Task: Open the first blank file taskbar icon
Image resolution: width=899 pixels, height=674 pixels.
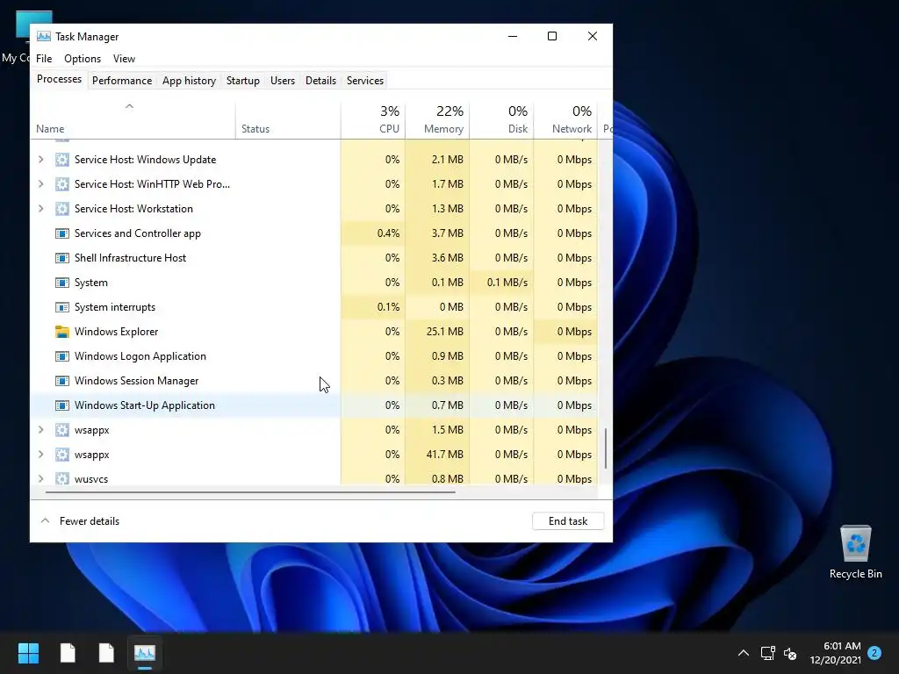Action: tap(68, 653)
